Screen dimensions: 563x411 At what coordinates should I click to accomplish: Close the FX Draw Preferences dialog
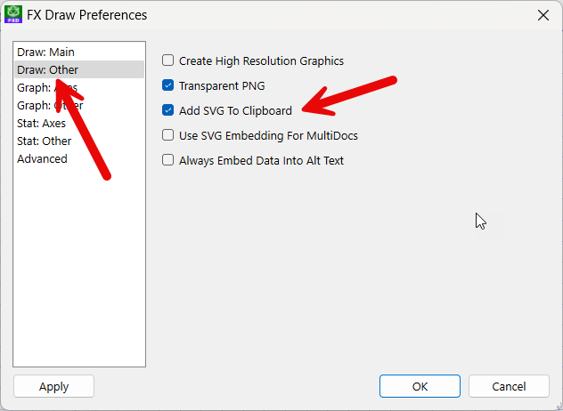(x=543, y=15)
